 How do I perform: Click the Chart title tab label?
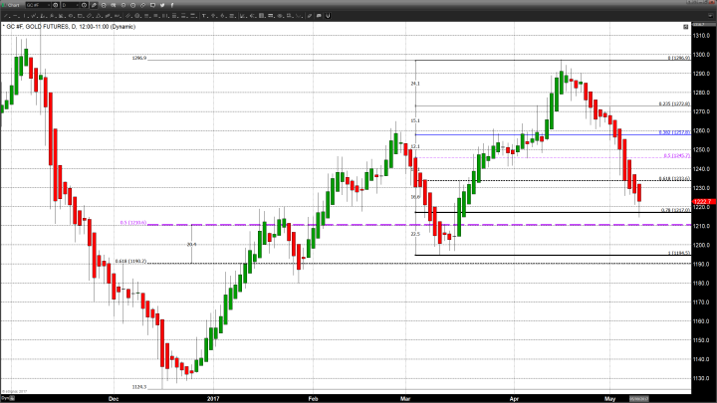(14, 6)
